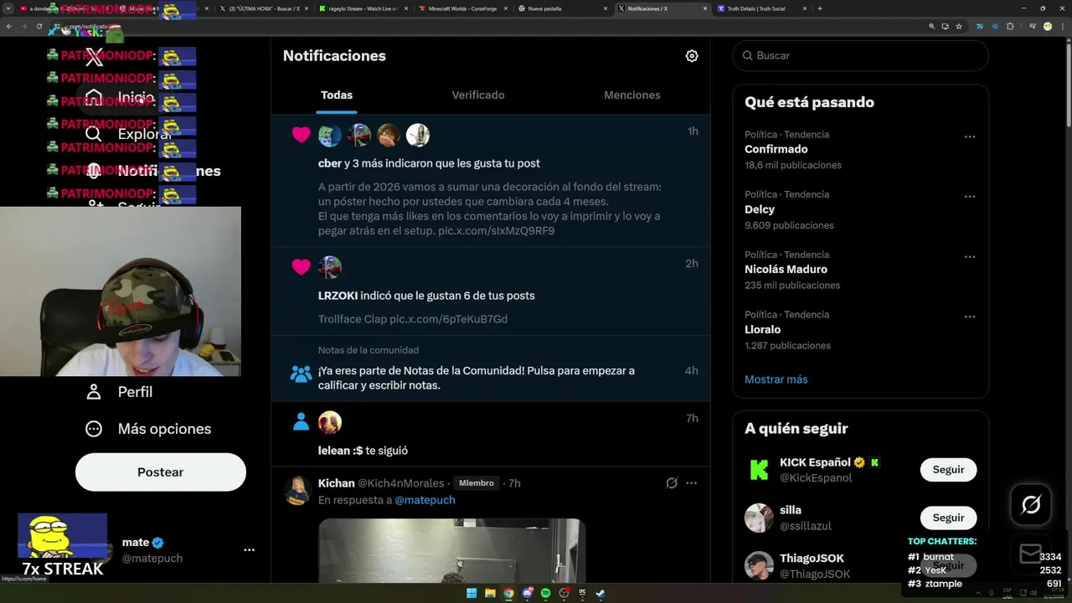Open pic.x.com/6pTeKuB7Gd link text

(448, 319)
